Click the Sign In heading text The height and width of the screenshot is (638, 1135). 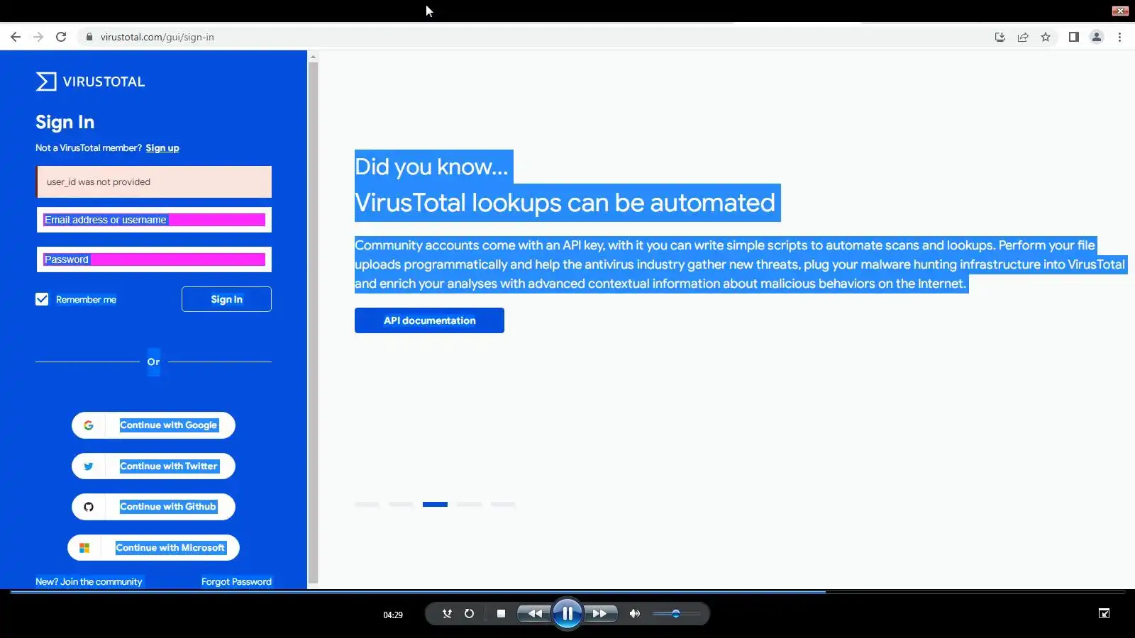(65, 123)
